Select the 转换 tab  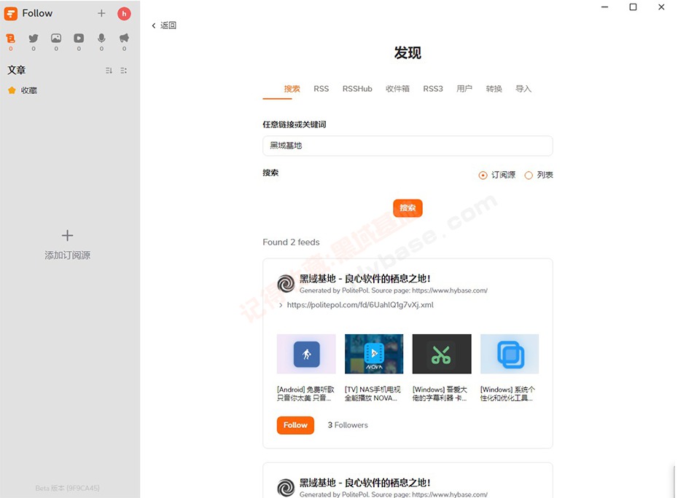coord(494,89)
